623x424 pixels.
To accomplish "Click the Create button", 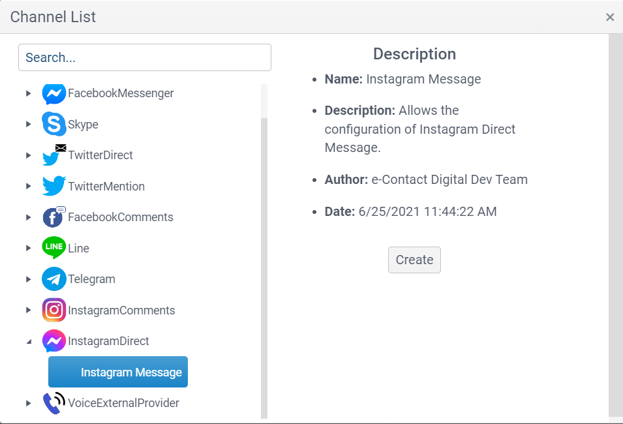I will pos(414,260).
